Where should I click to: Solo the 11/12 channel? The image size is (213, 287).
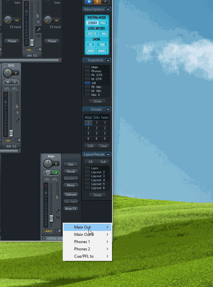(15, 82)
